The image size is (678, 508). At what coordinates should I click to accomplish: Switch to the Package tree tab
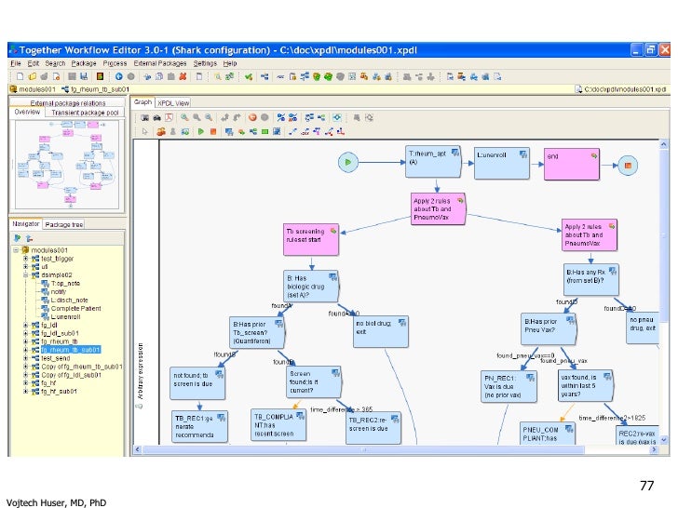coord(64,224)
